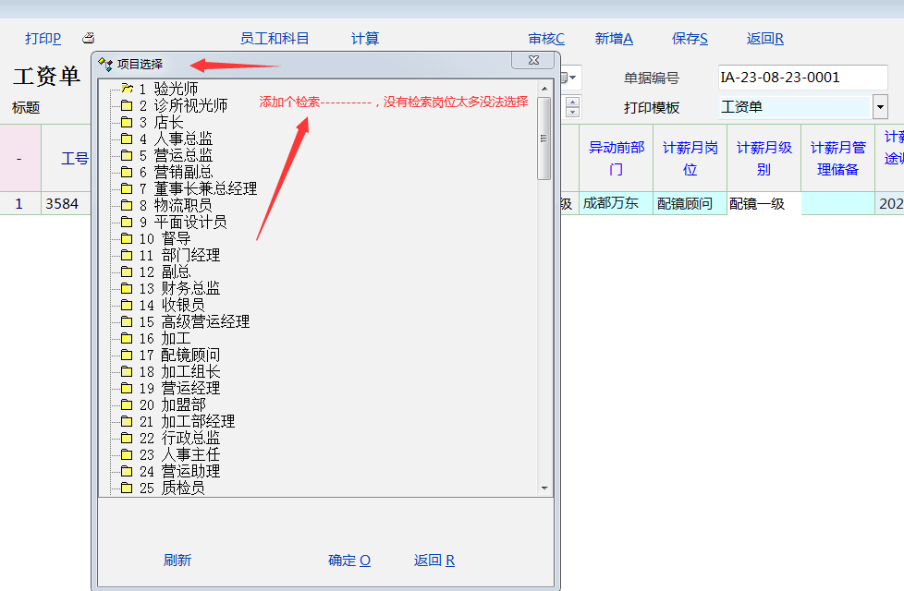Select 高级营运经理 in the position list
The height and width of the screenshot is (591, 904).
coord(205,321)
